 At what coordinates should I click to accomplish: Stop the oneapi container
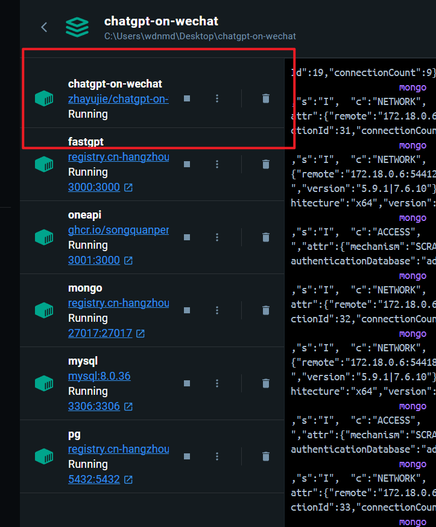tap(187, 237)
